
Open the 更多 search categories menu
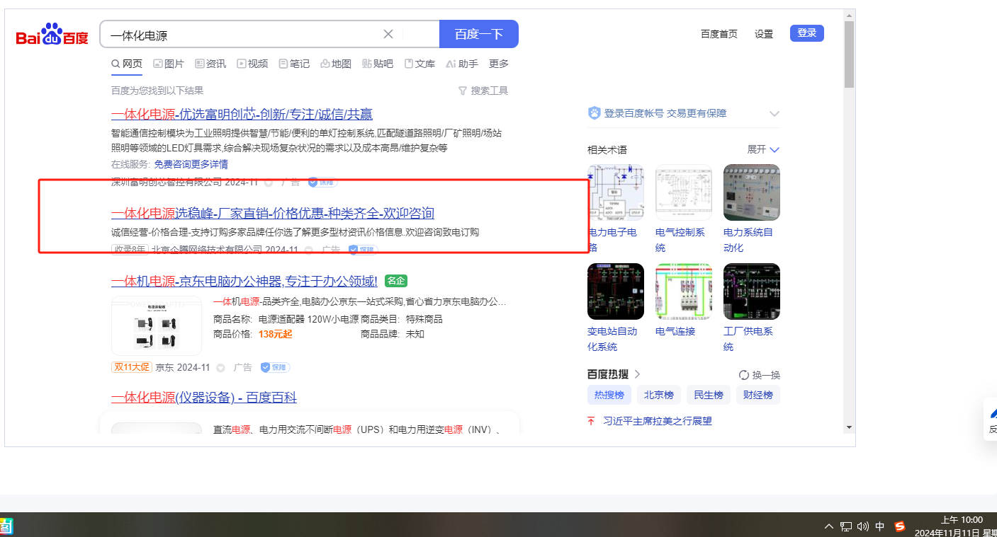(499, 64)
